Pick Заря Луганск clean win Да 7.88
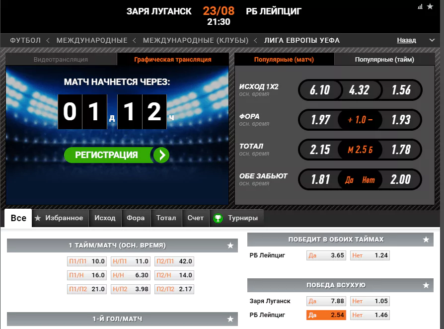 pos(326,301)
